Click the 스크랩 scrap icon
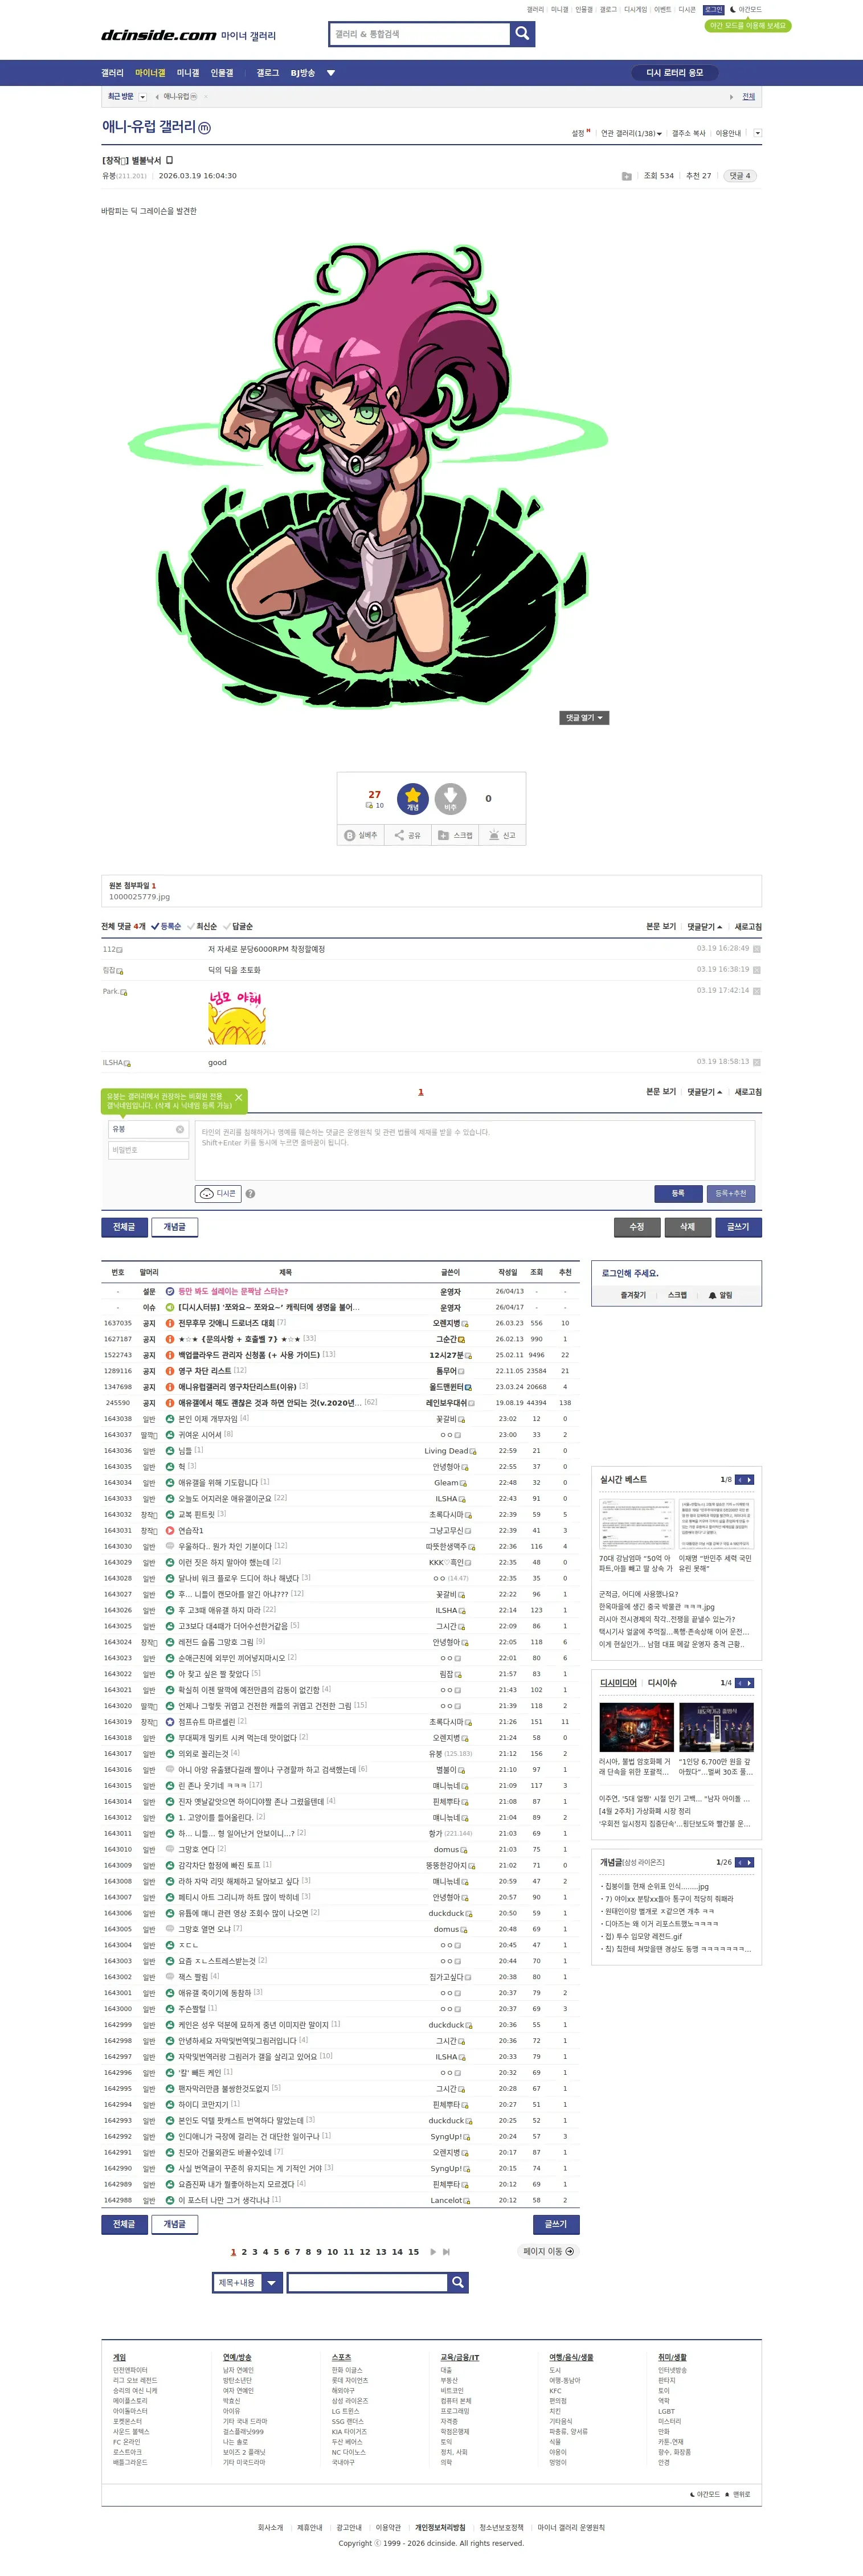 455,835
